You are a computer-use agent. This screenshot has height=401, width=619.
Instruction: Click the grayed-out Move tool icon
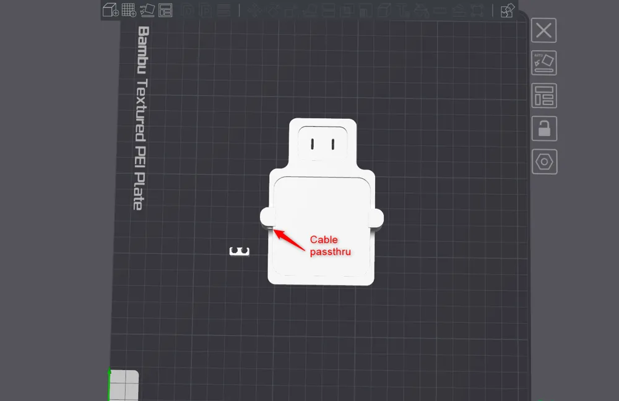pos(254,10)
